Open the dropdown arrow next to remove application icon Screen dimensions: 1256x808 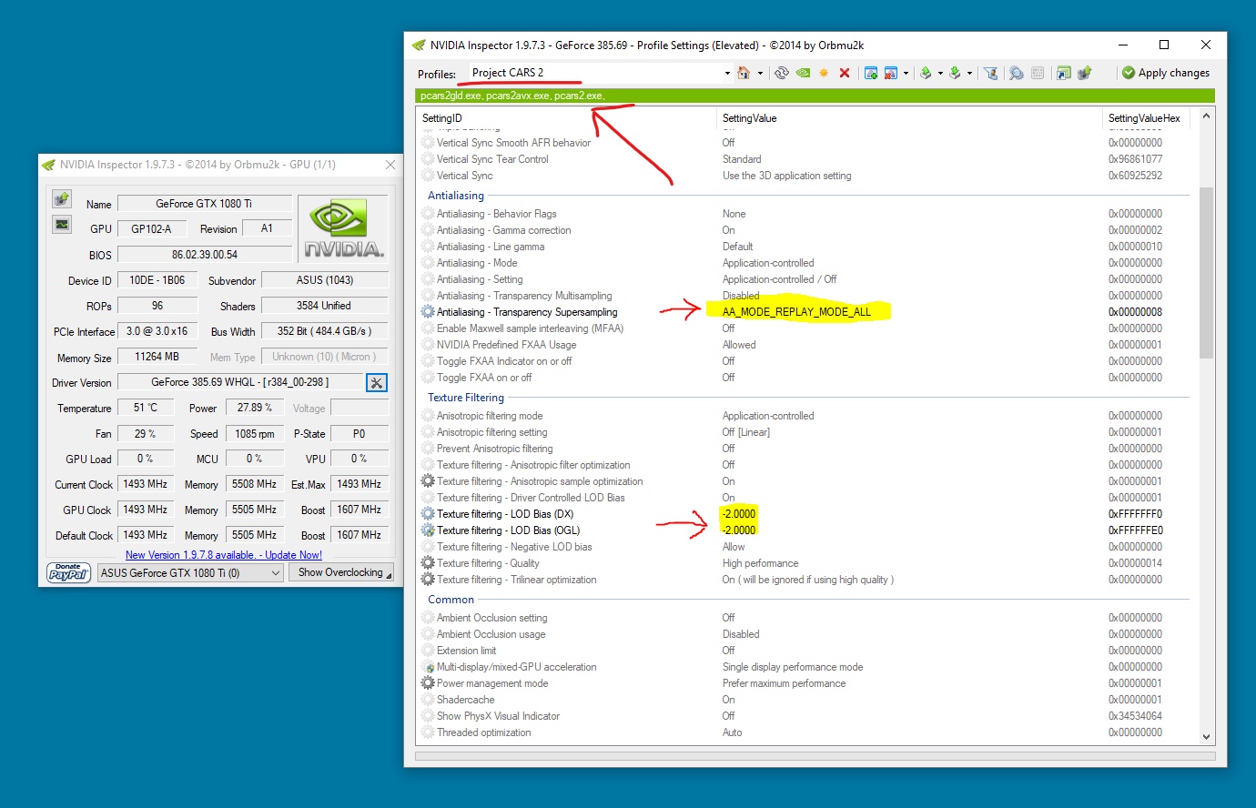907,73
